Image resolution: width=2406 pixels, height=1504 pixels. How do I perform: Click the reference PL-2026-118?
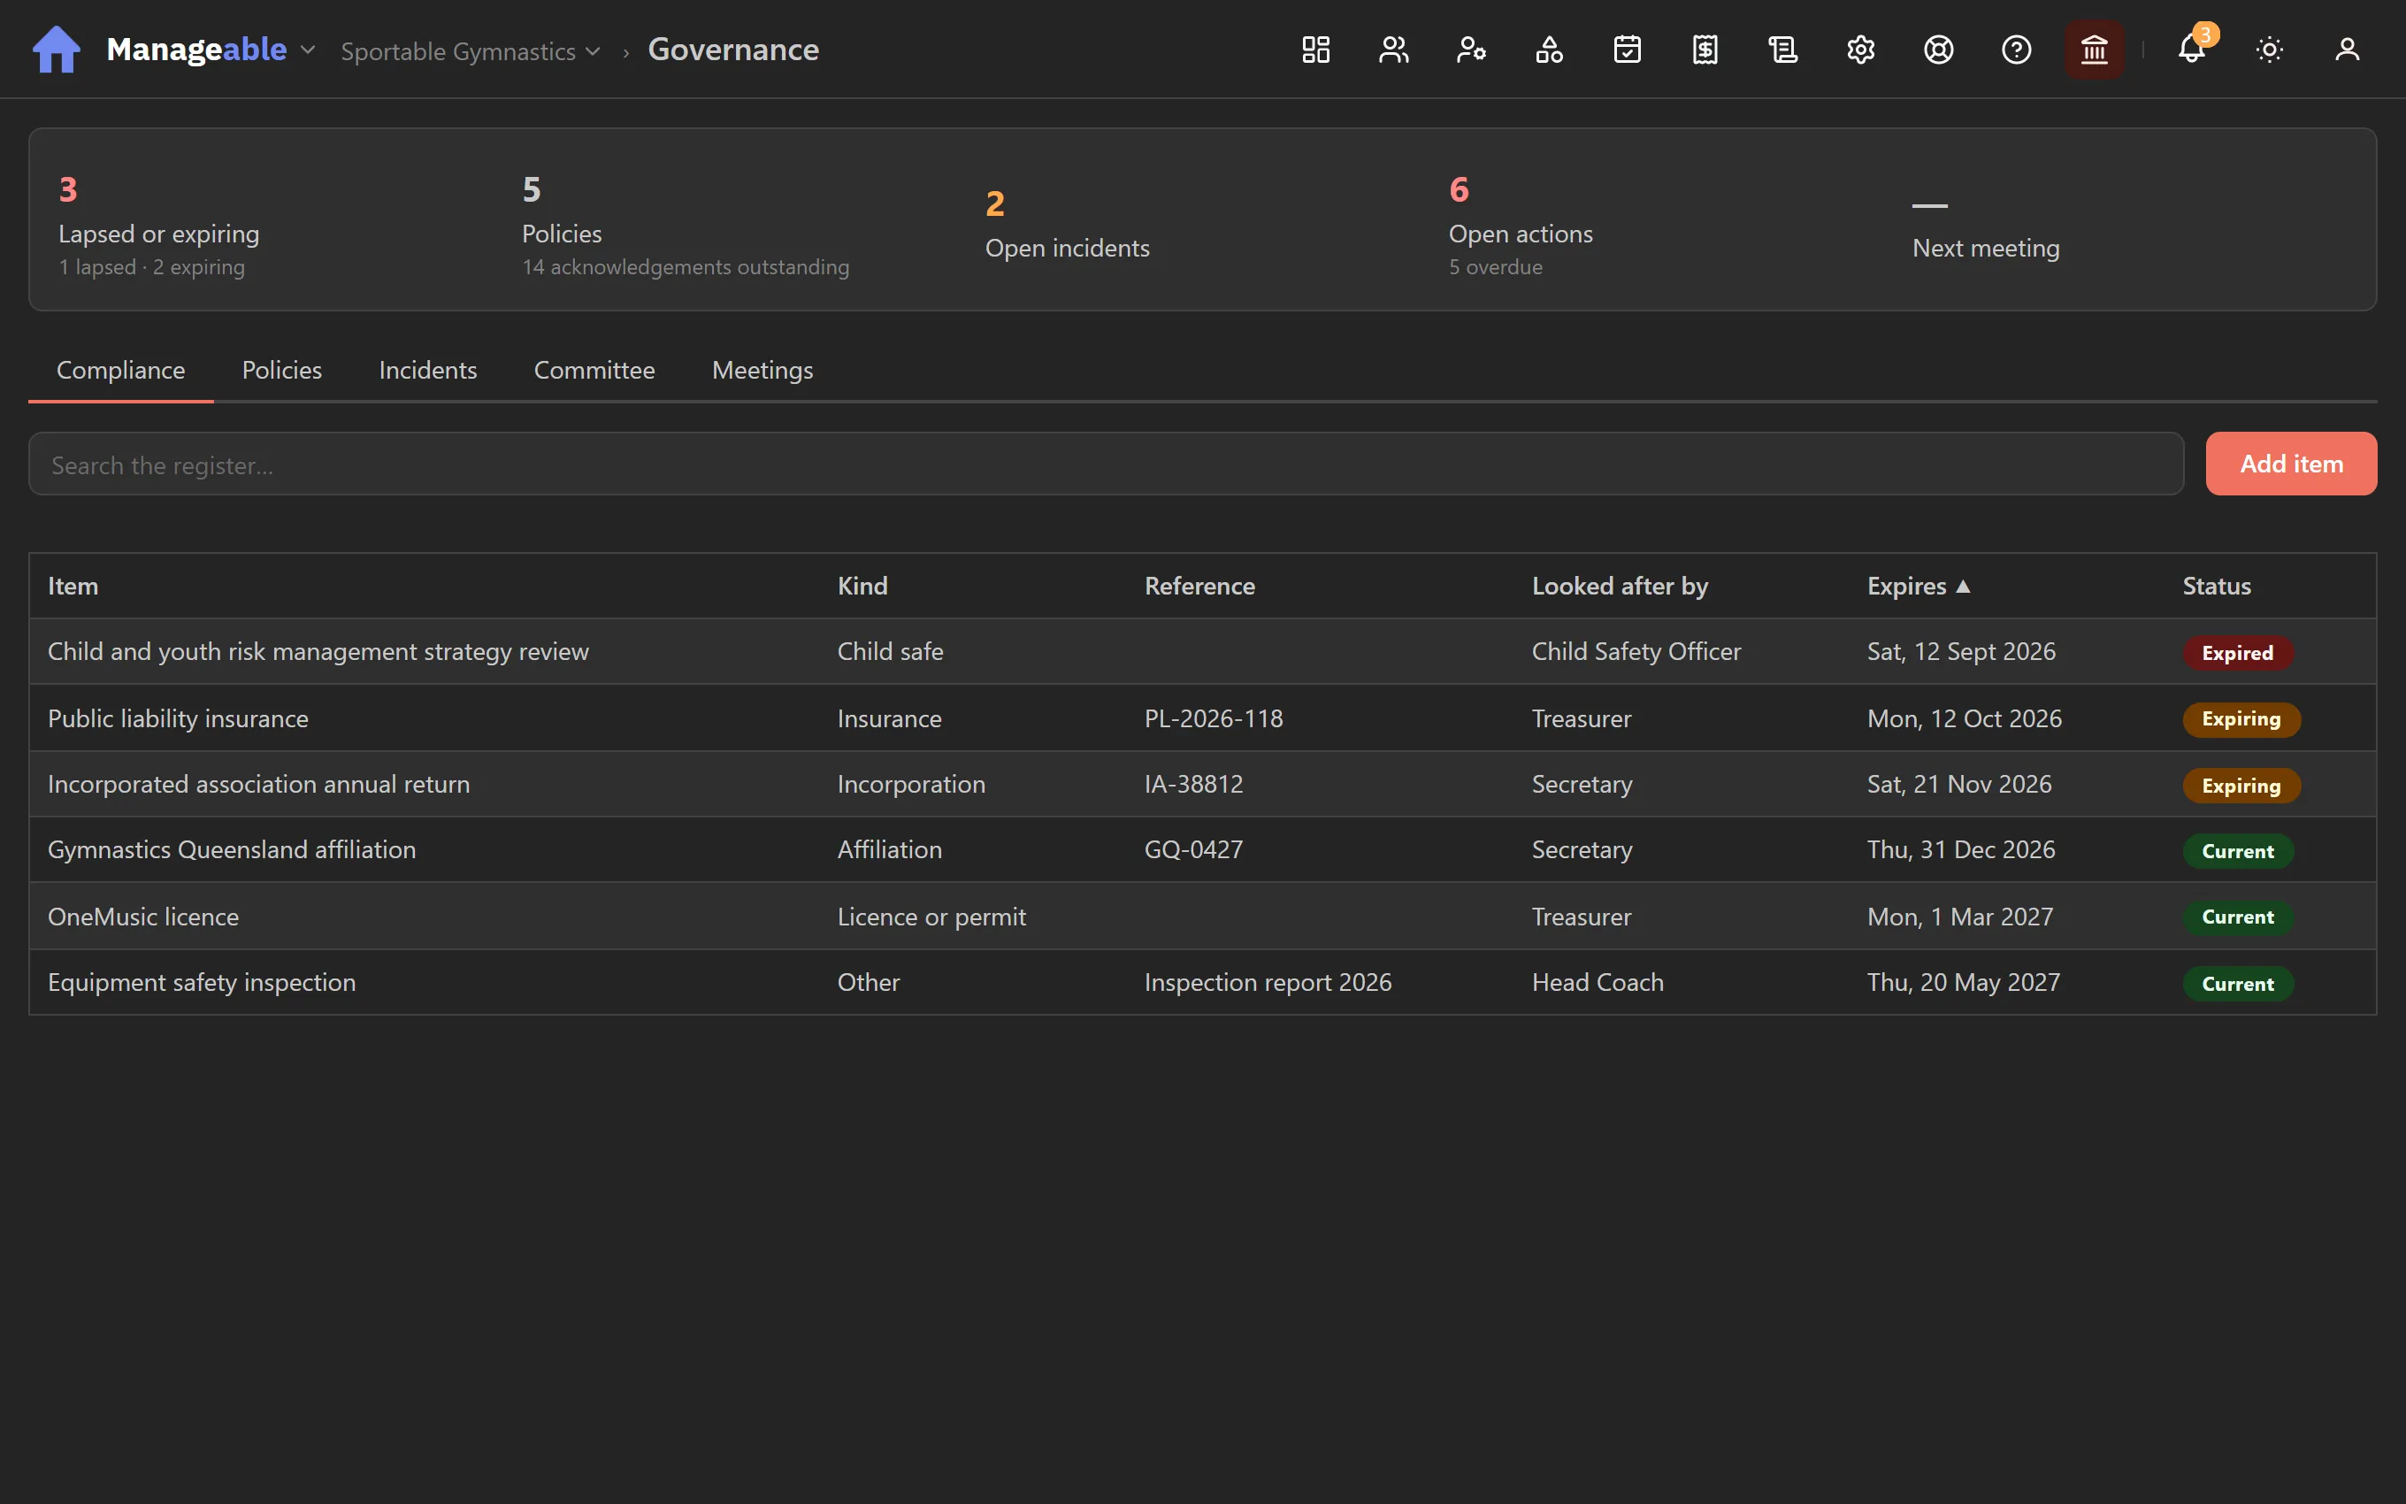[x=1213, y=718]
